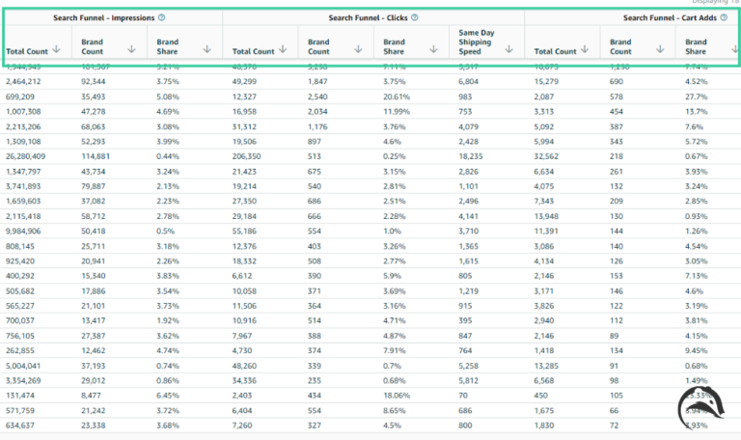Select the 1,847 brand count cell
The width and height of the screenshot is (741, 440).
coord(317,81)
